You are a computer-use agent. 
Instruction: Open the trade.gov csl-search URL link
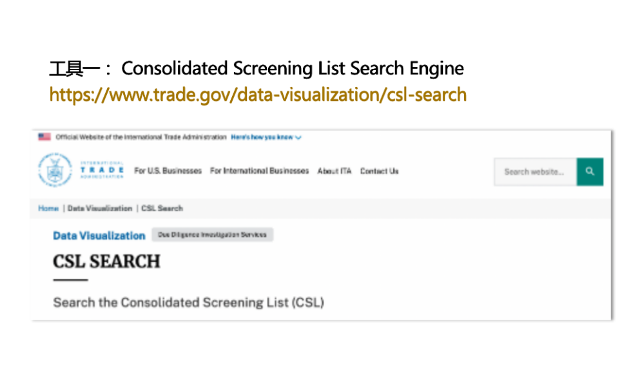coord(258,95)
